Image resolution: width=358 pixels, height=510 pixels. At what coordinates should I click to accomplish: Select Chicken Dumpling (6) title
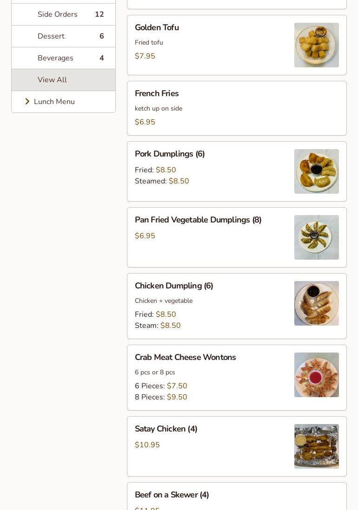pos(174,286)
